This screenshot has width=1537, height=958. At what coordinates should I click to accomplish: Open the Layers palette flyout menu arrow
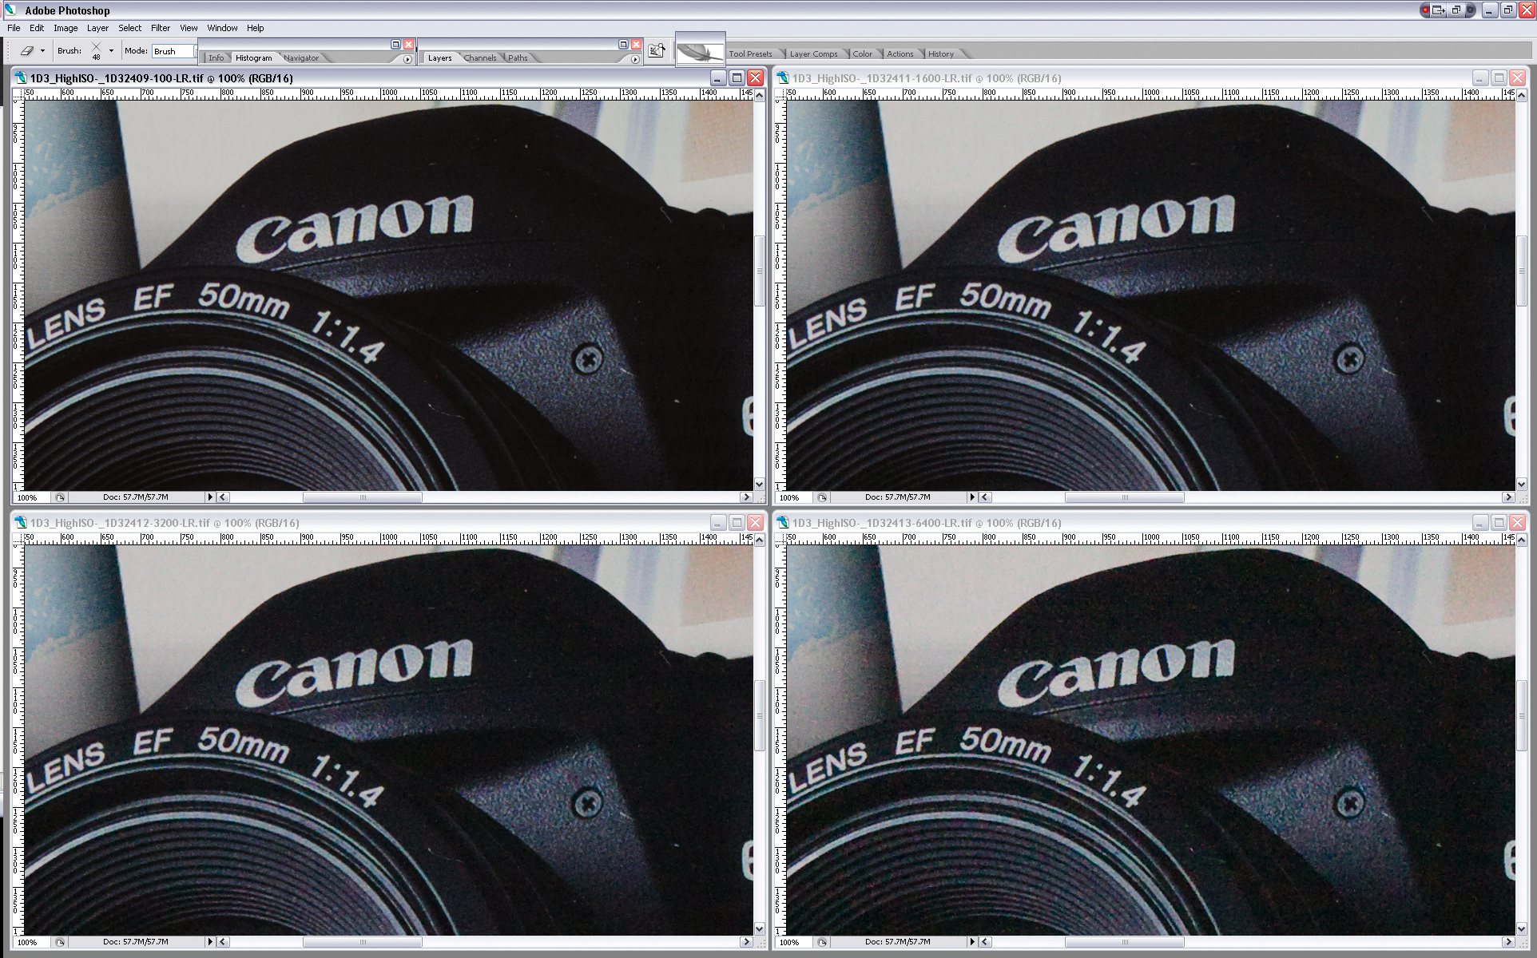tap(635, 59)
